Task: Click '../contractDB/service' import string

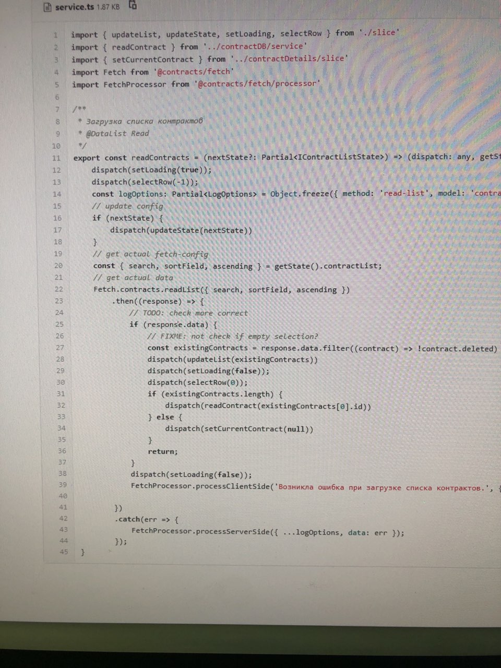Action: click(255, 46)
